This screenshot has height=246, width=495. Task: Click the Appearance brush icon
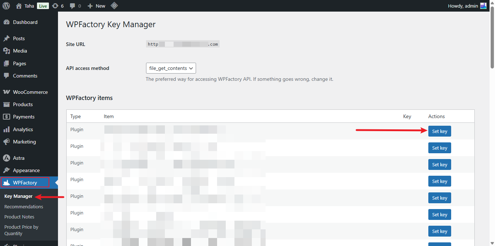point(7,170)
